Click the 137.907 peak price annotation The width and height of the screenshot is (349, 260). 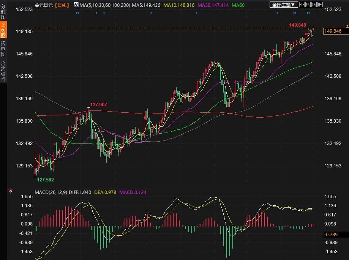[x=98, y=104]
